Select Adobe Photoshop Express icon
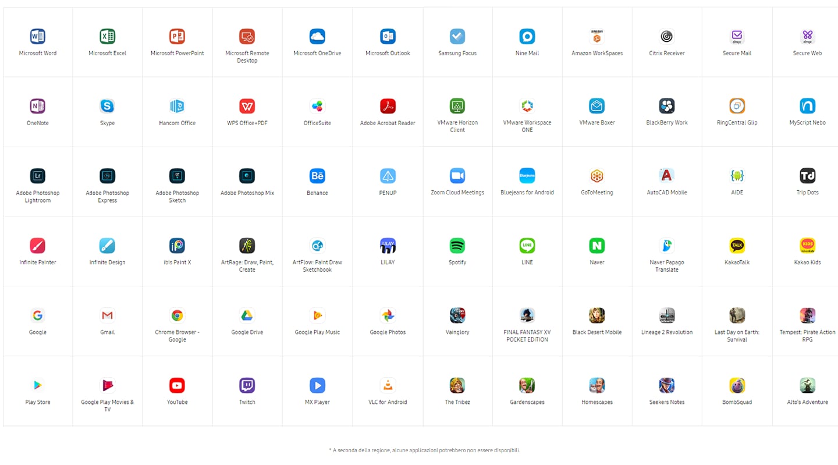This screenshot has height=465, width=838. click(x=108, y=176)
